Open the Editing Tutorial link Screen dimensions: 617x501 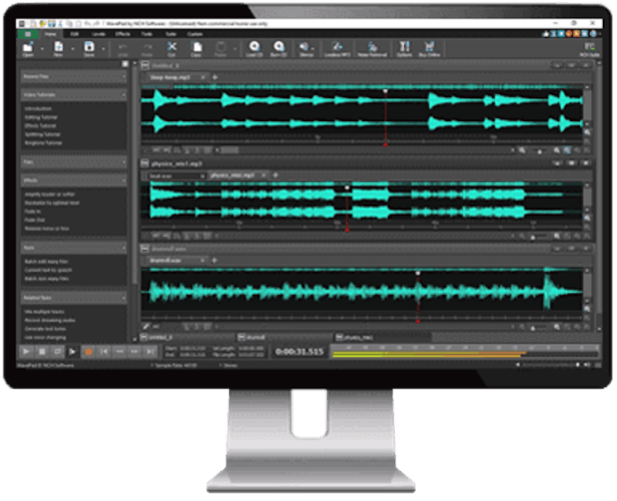click(41, 117)
